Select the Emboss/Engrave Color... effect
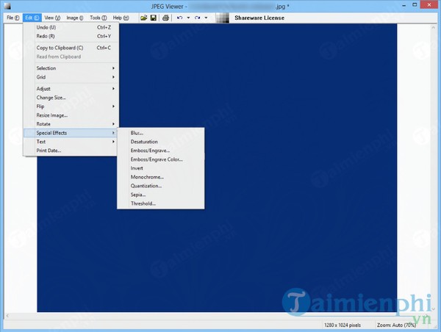441x332 pixels. pyautogui.click(x=161, y=159)
